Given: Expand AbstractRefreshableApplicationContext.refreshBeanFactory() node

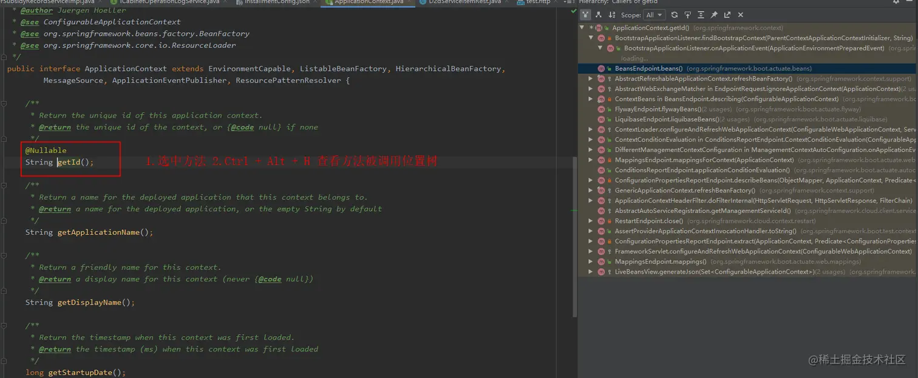Looking at the screenshot, I should pos(590,78).
